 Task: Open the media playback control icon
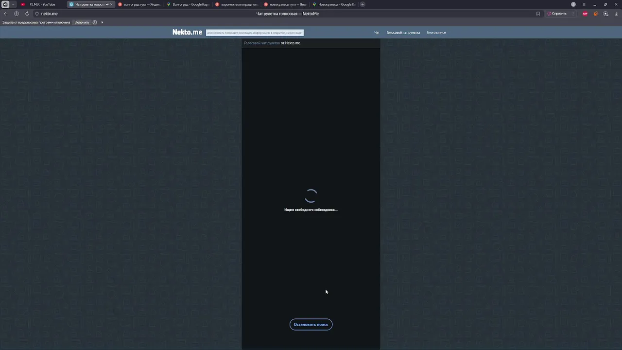point(606,14)
